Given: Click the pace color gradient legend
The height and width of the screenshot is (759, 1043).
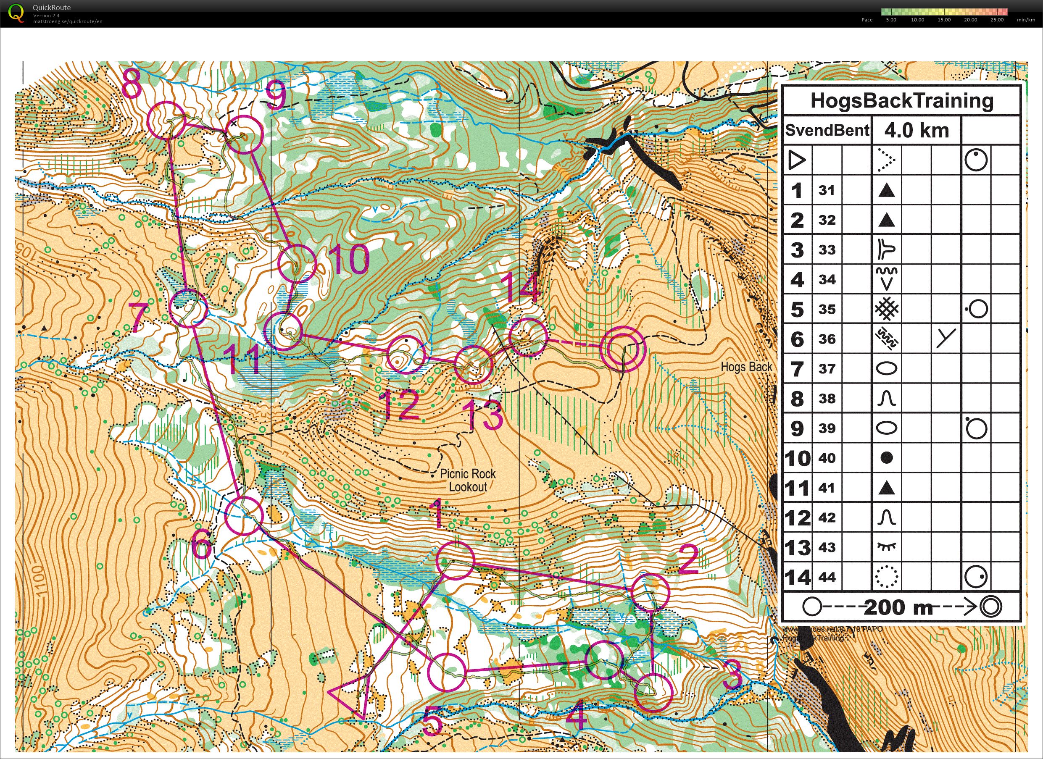Looking at the screenshot, I should coord(944,12).
